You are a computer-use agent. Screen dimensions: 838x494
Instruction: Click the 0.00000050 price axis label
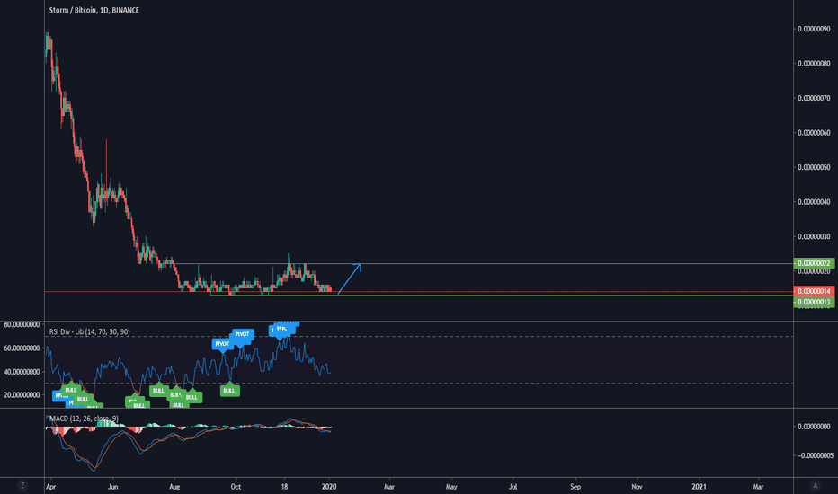(x=814, y=167)
